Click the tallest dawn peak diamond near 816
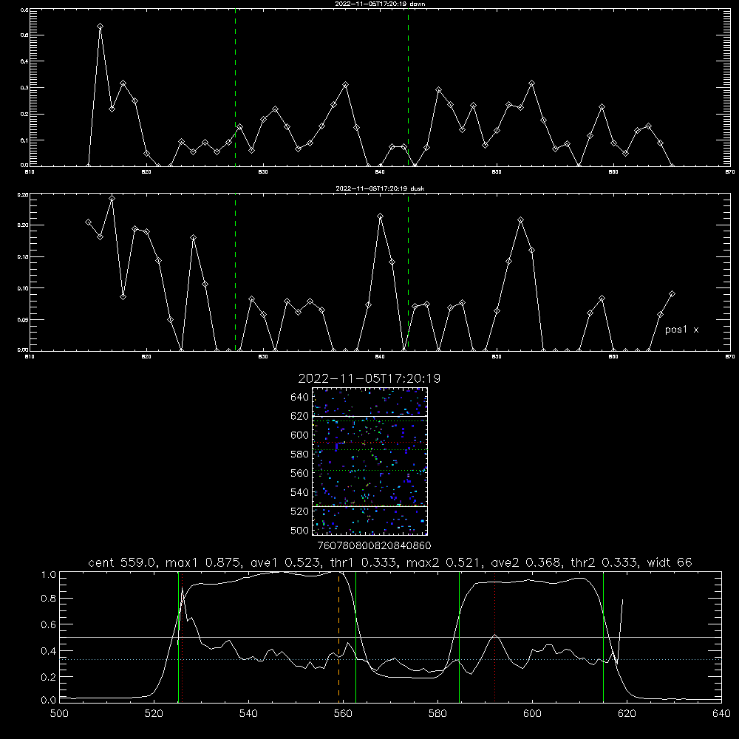The width and height of the screenshot is (739, 739). 100,27
